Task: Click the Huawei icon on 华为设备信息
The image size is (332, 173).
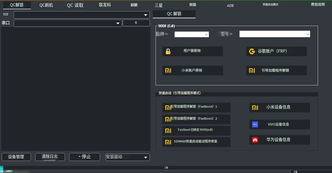Action: point(255,140)
